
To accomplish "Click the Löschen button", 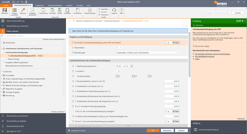I will (181, 131).
